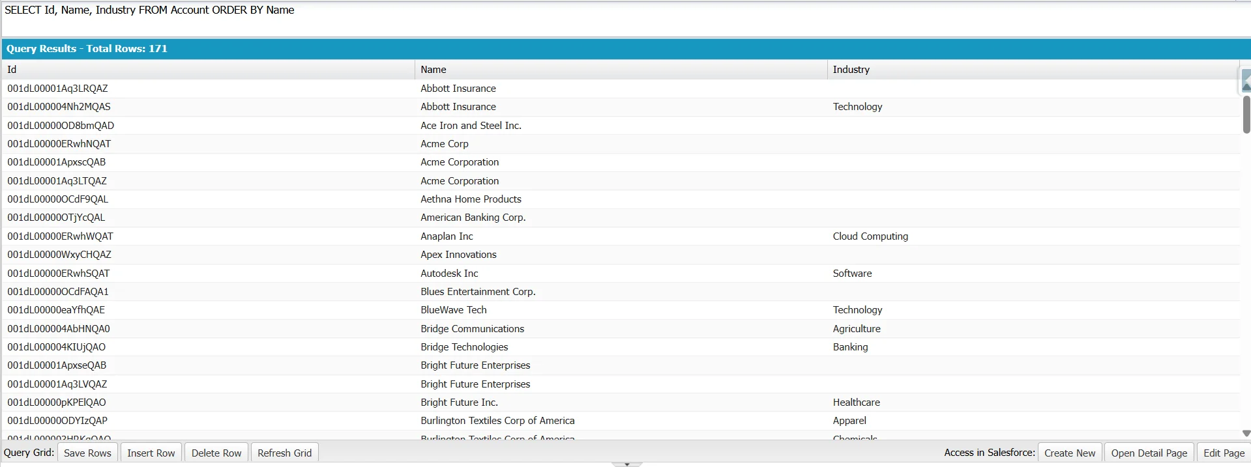Click the Apparel industry cell
1251x467 pixels.
[1033, 421]
